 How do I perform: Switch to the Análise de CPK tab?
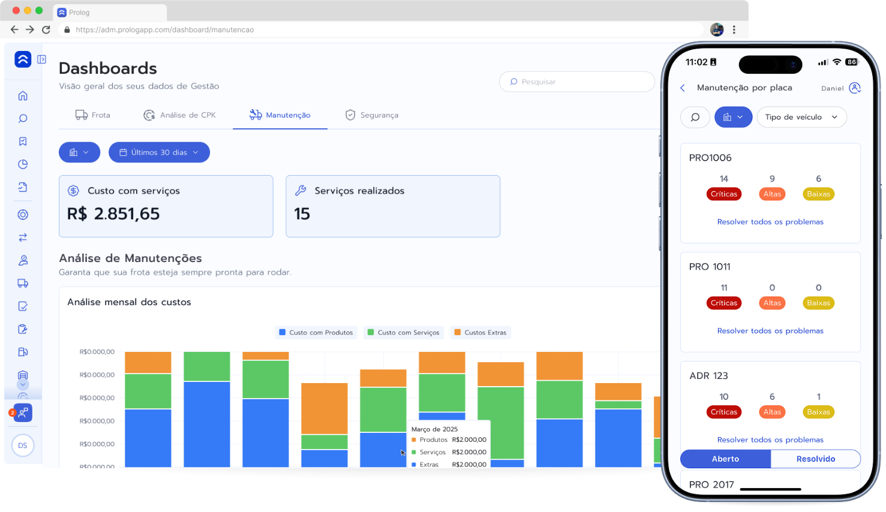point(179,115)
